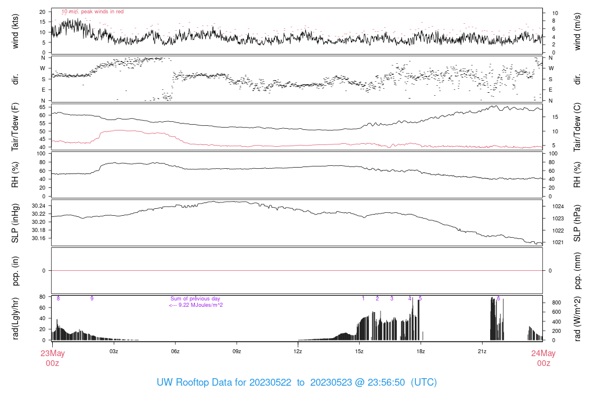Click the "600" W/m^2 tick value
This screenshot has width=594, height=406.
point(556,312)
